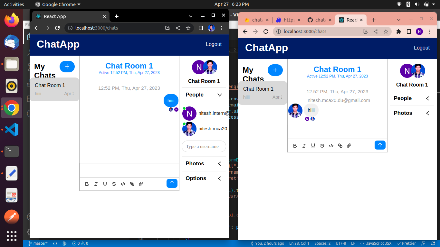Image resolution: width=440 pixels, height=247 pixels.
Task: Click Strikethrough icon in left window editor
Action: click(114, 184)
